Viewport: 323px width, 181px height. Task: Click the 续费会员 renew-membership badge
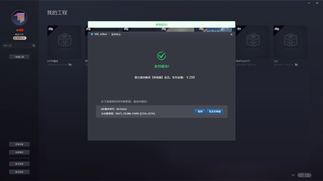coord(19,38)
